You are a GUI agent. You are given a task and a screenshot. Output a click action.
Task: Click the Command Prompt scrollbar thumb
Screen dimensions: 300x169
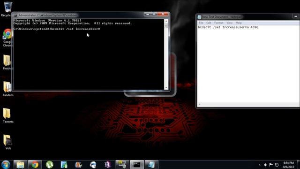[166, 25]
